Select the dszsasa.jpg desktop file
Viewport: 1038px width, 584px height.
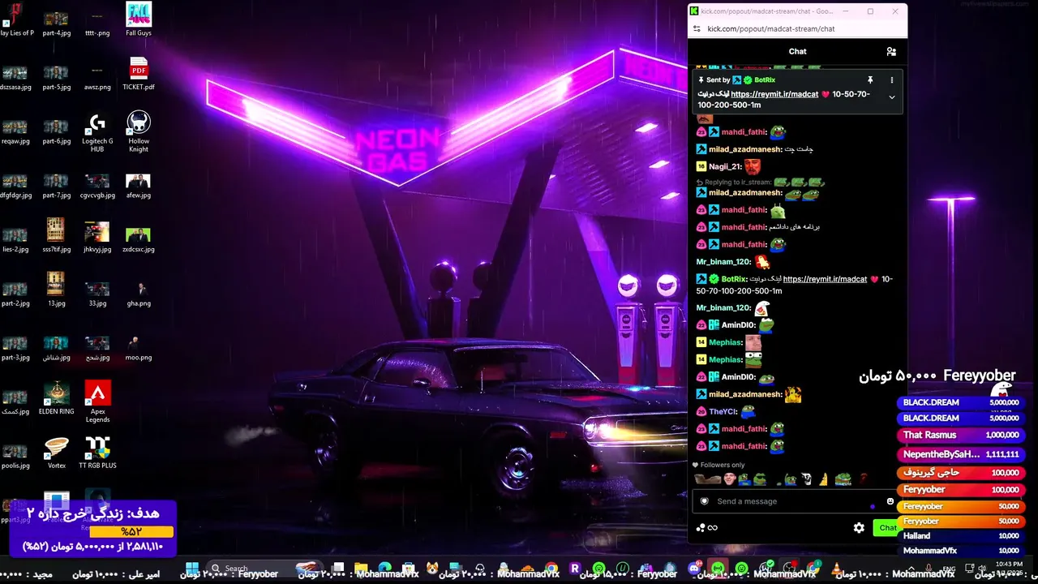coord(15,78)
